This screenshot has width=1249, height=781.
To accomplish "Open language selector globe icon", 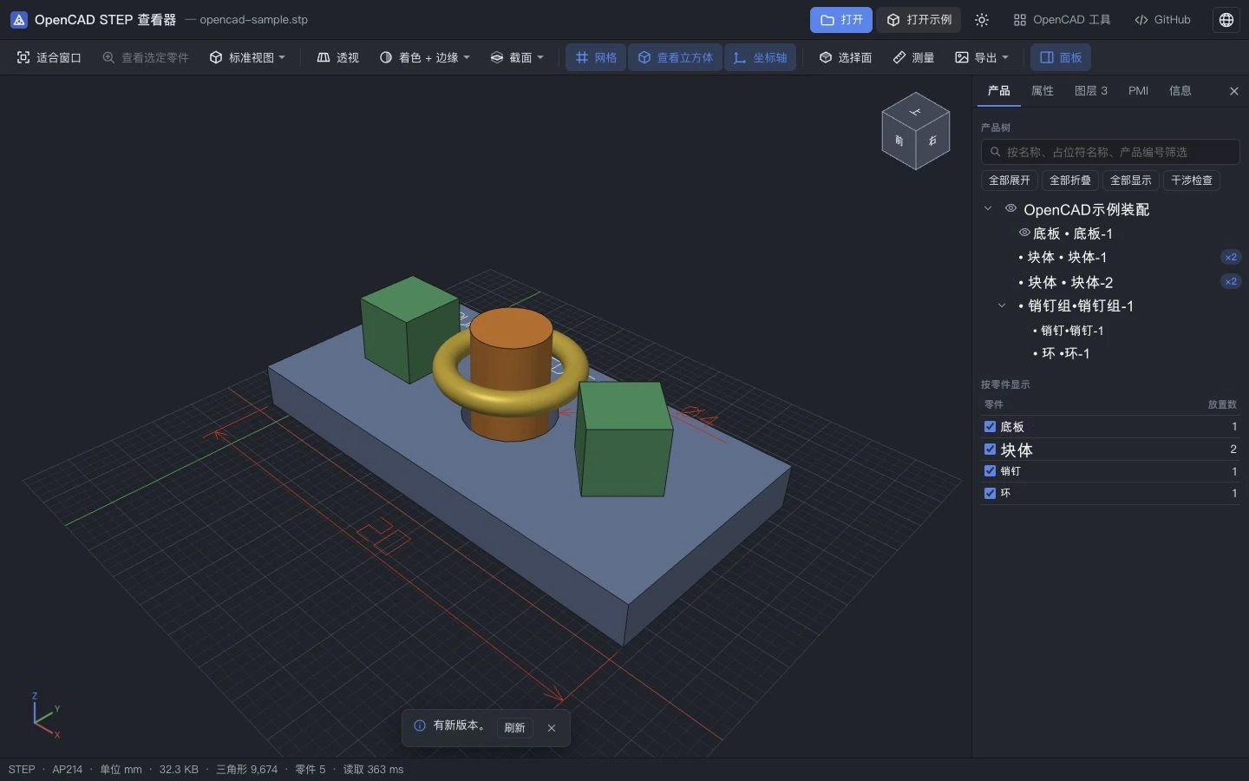I will (1226, 20).
